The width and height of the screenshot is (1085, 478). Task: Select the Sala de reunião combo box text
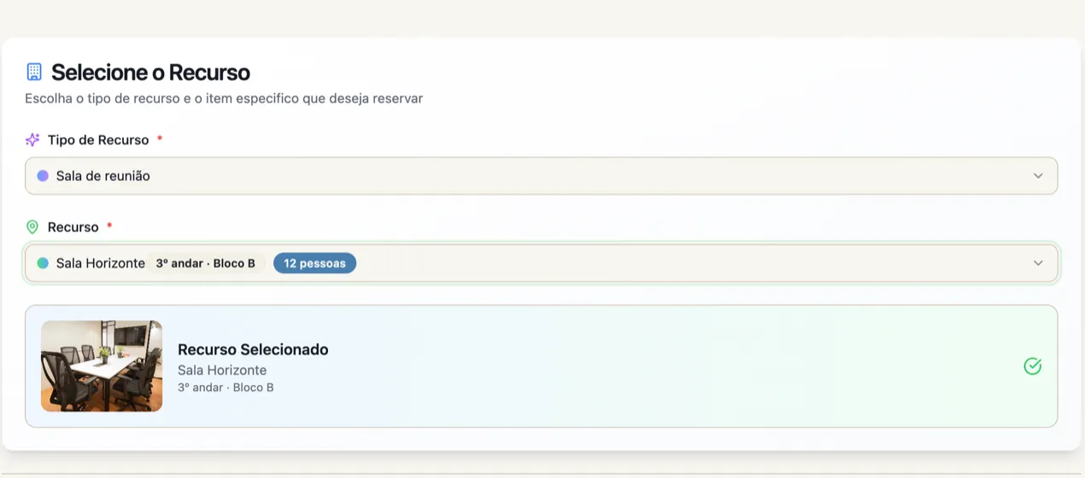pos(103,176)
